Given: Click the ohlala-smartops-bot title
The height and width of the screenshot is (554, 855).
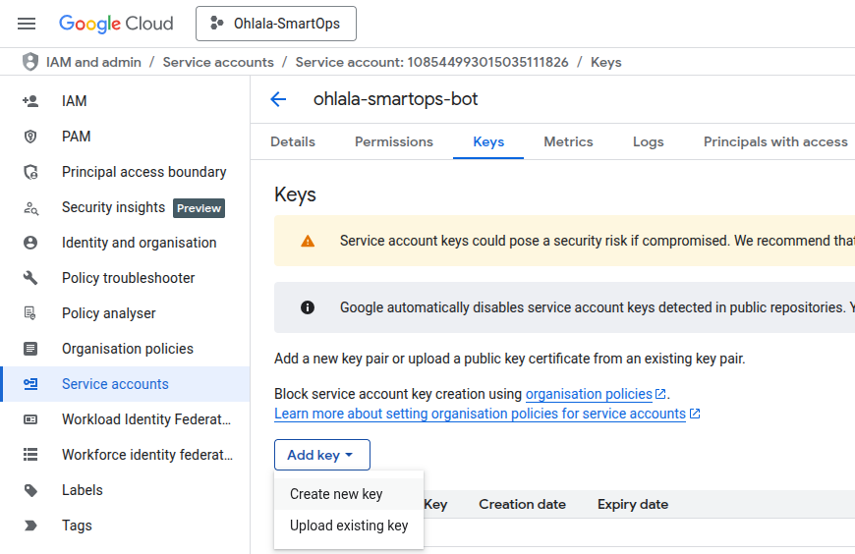Looking at the screenshot, I should (395, 99).
